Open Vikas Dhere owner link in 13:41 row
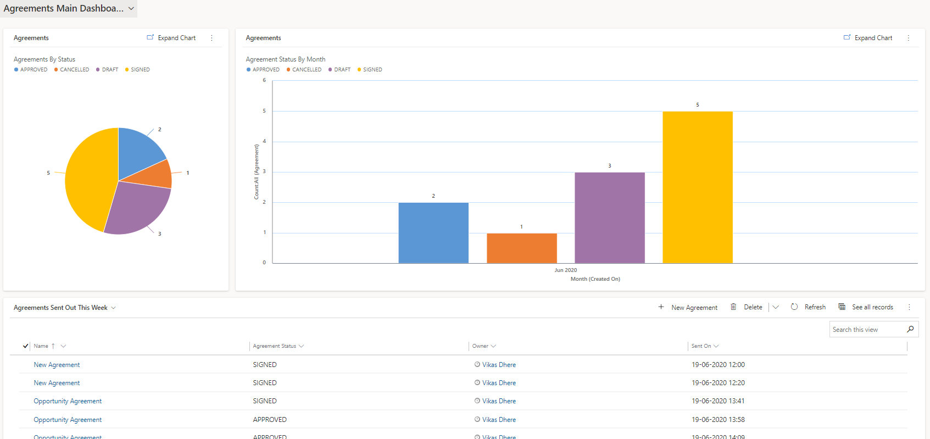The width and height of the screenshot is (930, 439). 499,401
